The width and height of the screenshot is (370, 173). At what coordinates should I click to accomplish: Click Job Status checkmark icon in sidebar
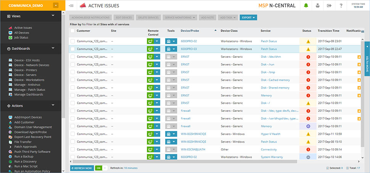[x=10, y=38]
